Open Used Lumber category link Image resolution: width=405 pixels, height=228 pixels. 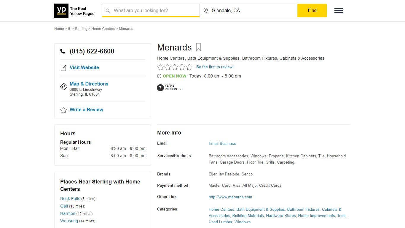[220, 222]
